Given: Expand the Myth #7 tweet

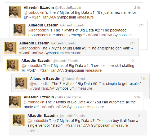Looking at the screenshot, I should point(33,130).
